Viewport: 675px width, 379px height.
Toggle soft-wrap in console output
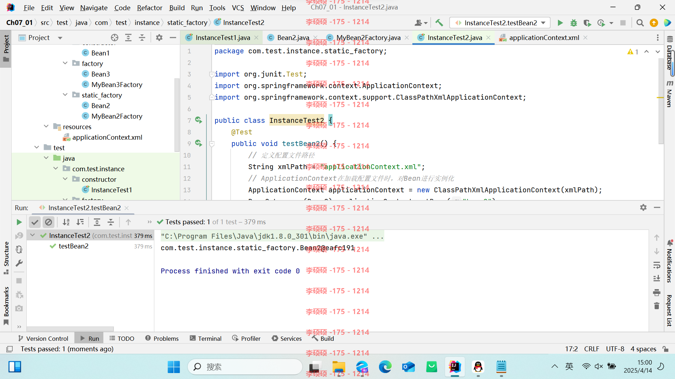point(656,265)
